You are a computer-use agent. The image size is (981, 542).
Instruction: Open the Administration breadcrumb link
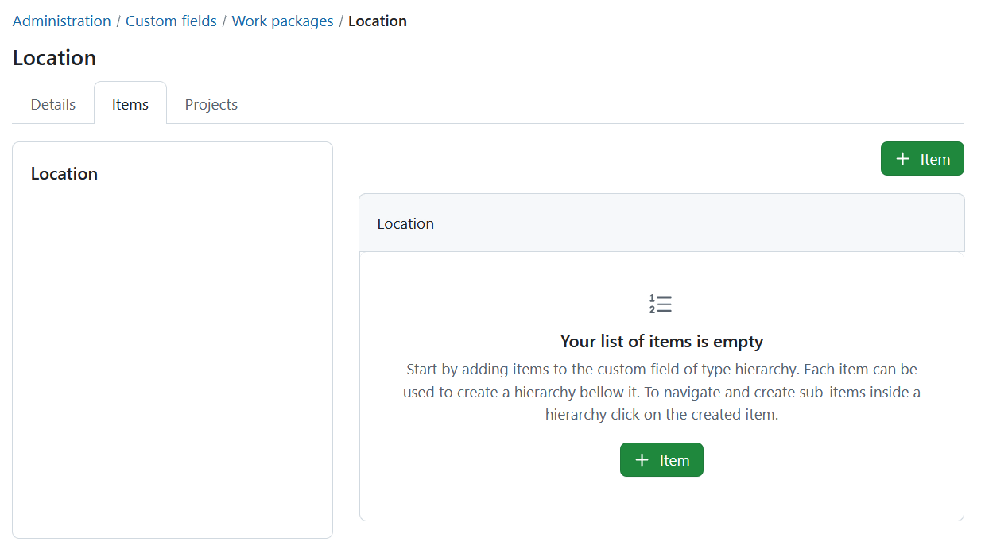61,21
